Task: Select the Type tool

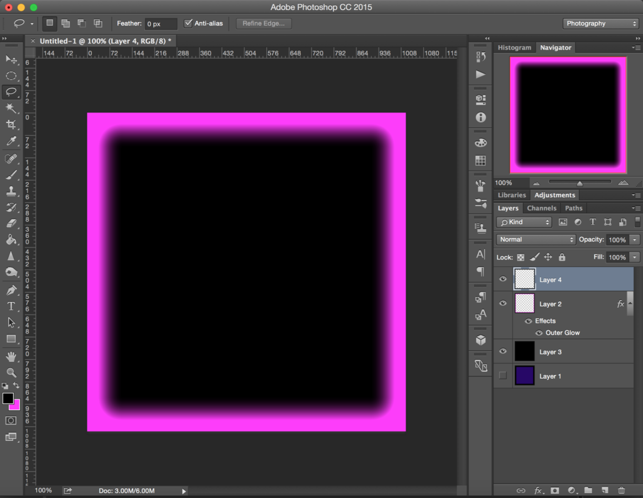Action: 11,306
